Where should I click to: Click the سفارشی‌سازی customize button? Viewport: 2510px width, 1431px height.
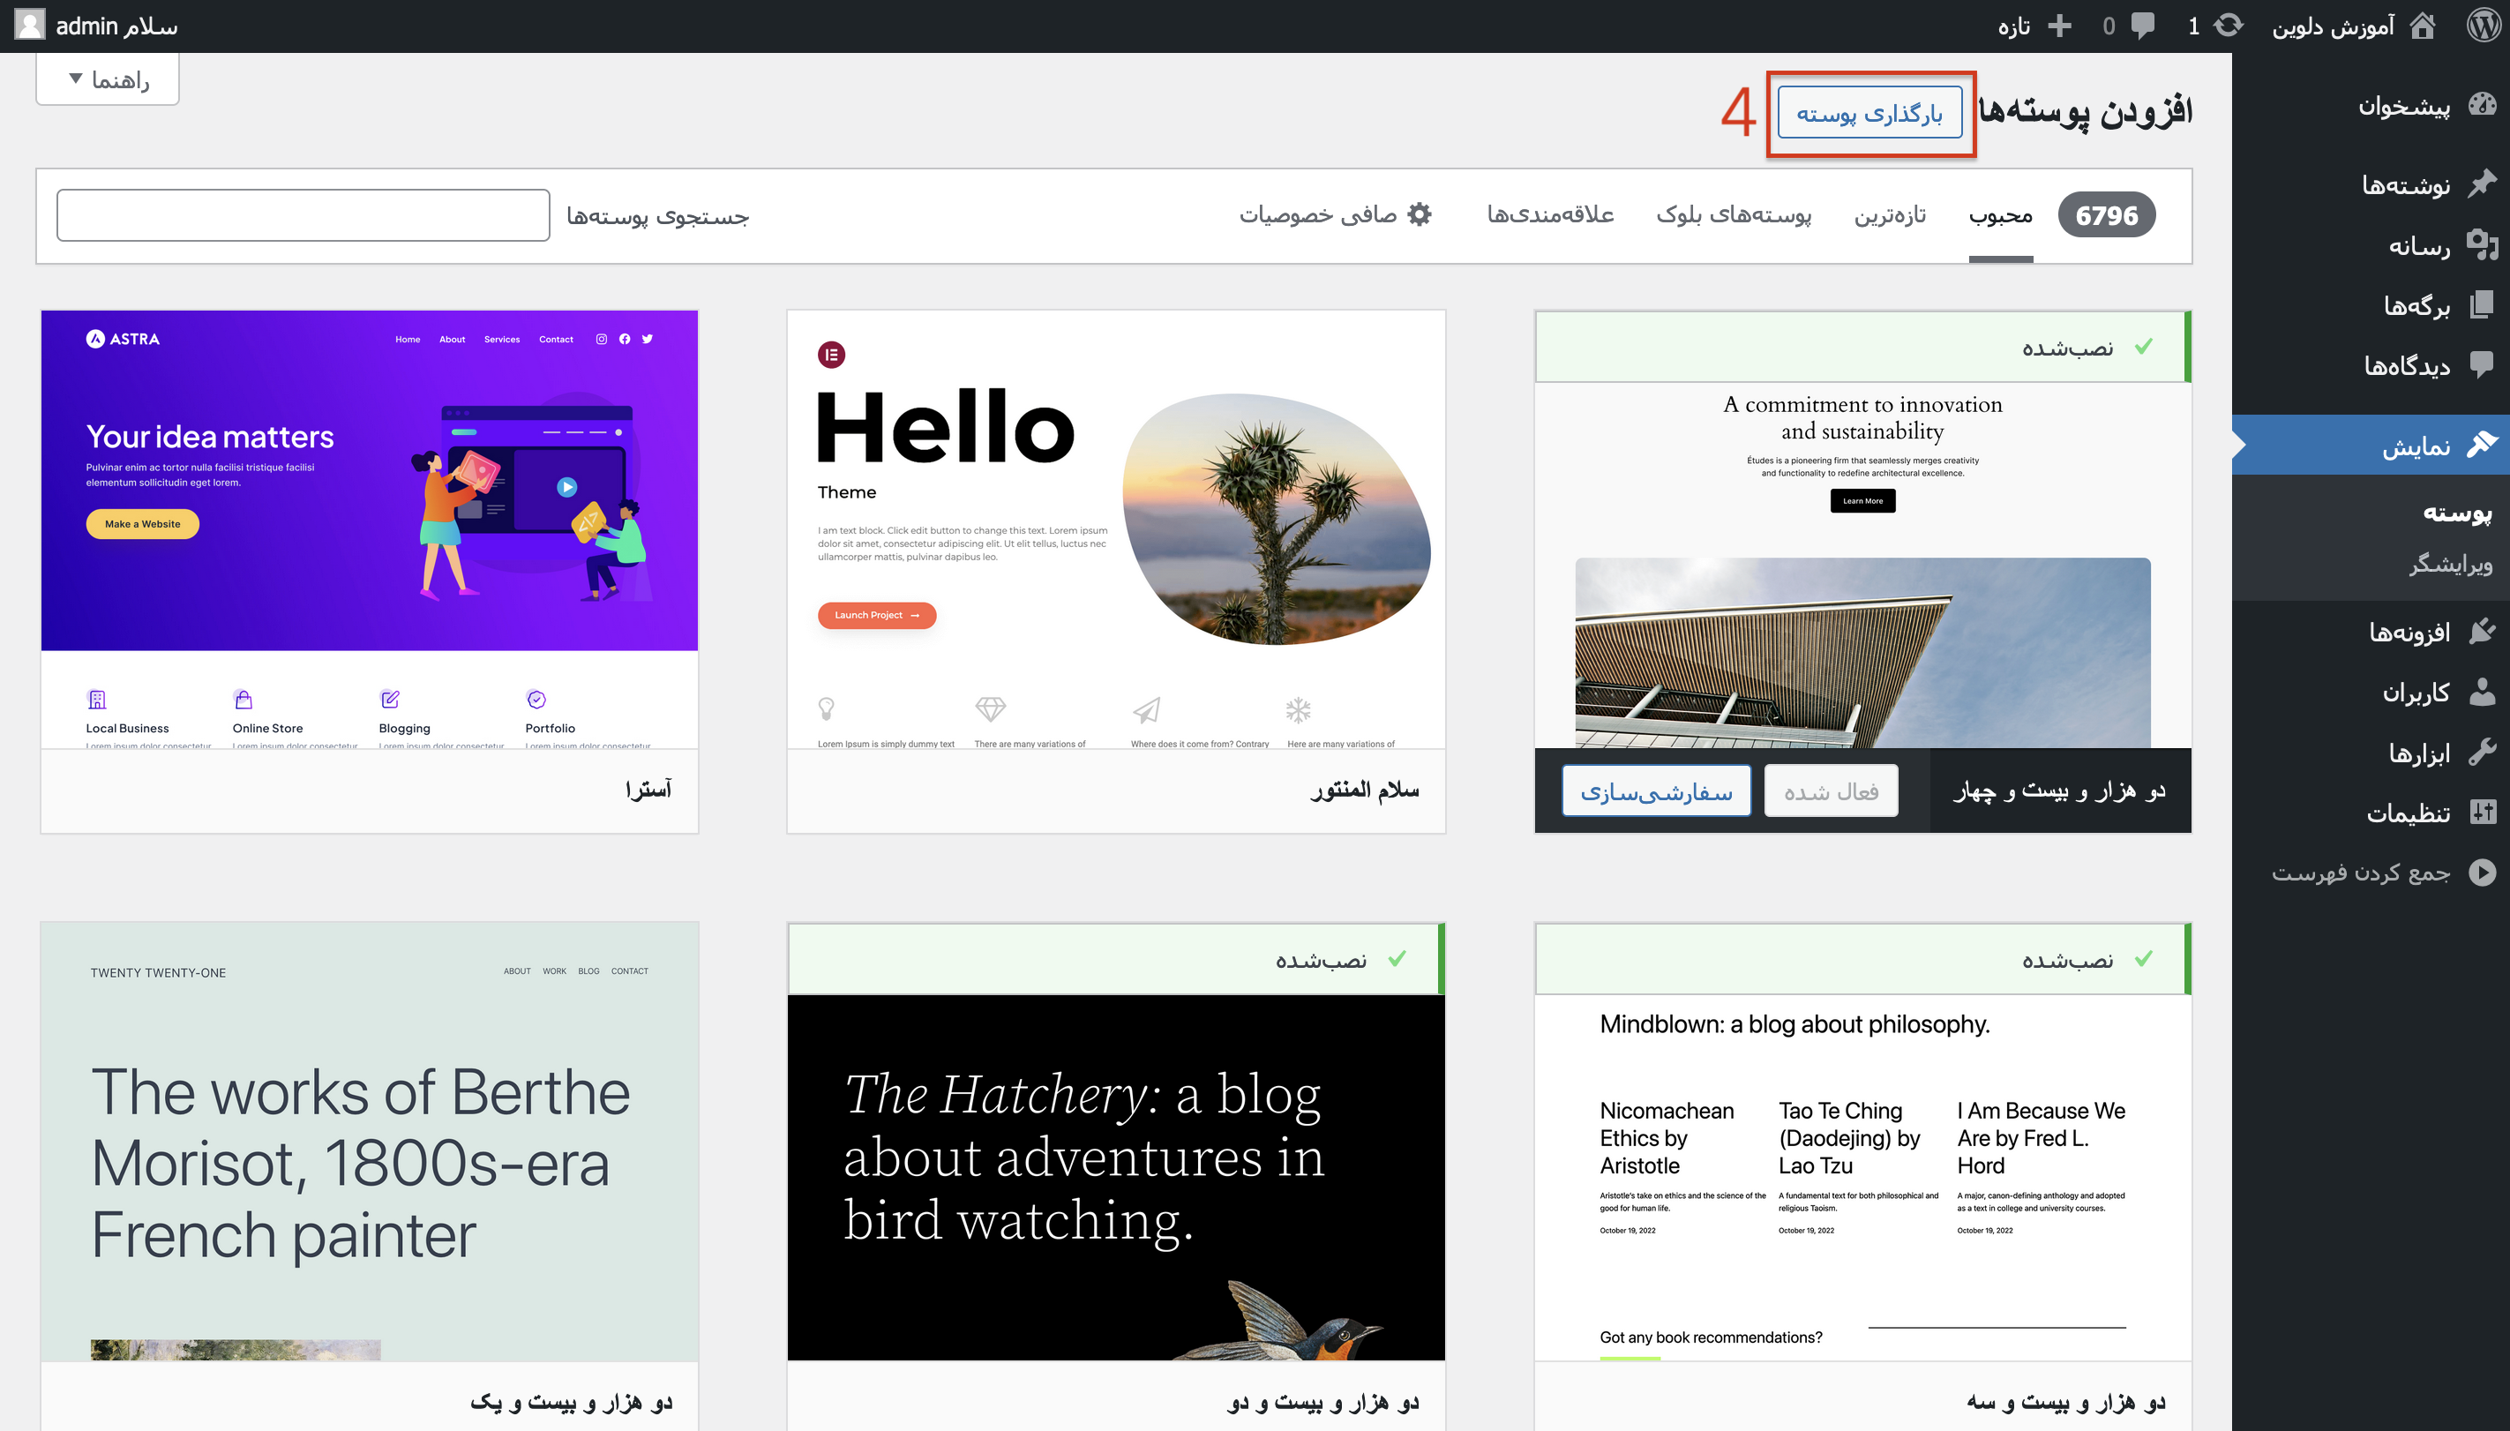click(1656, 792)
